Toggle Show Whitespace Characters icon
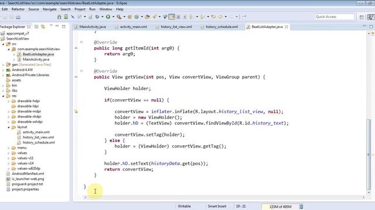 pyautogui.click(x=185, y=17)
